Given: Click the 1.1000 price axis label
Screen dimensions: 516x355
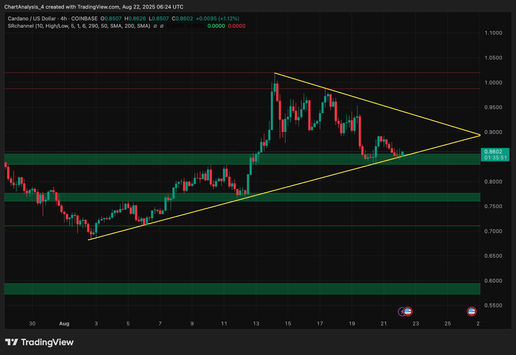Looking at the screenshot, I should coord(493,33).
